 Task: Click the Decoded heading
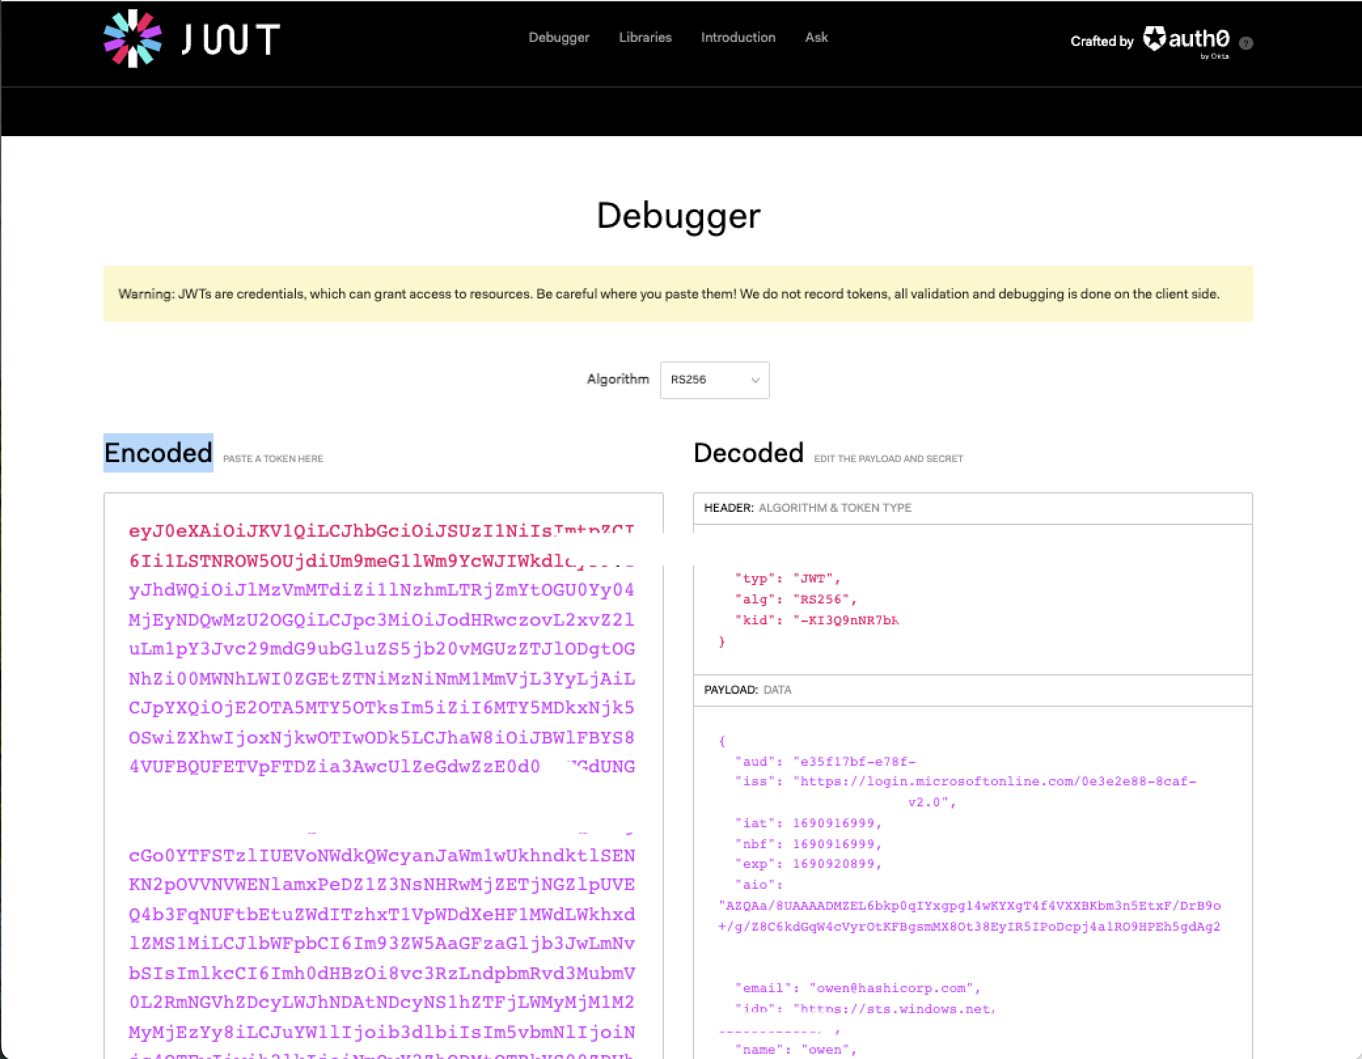(748, 453)
